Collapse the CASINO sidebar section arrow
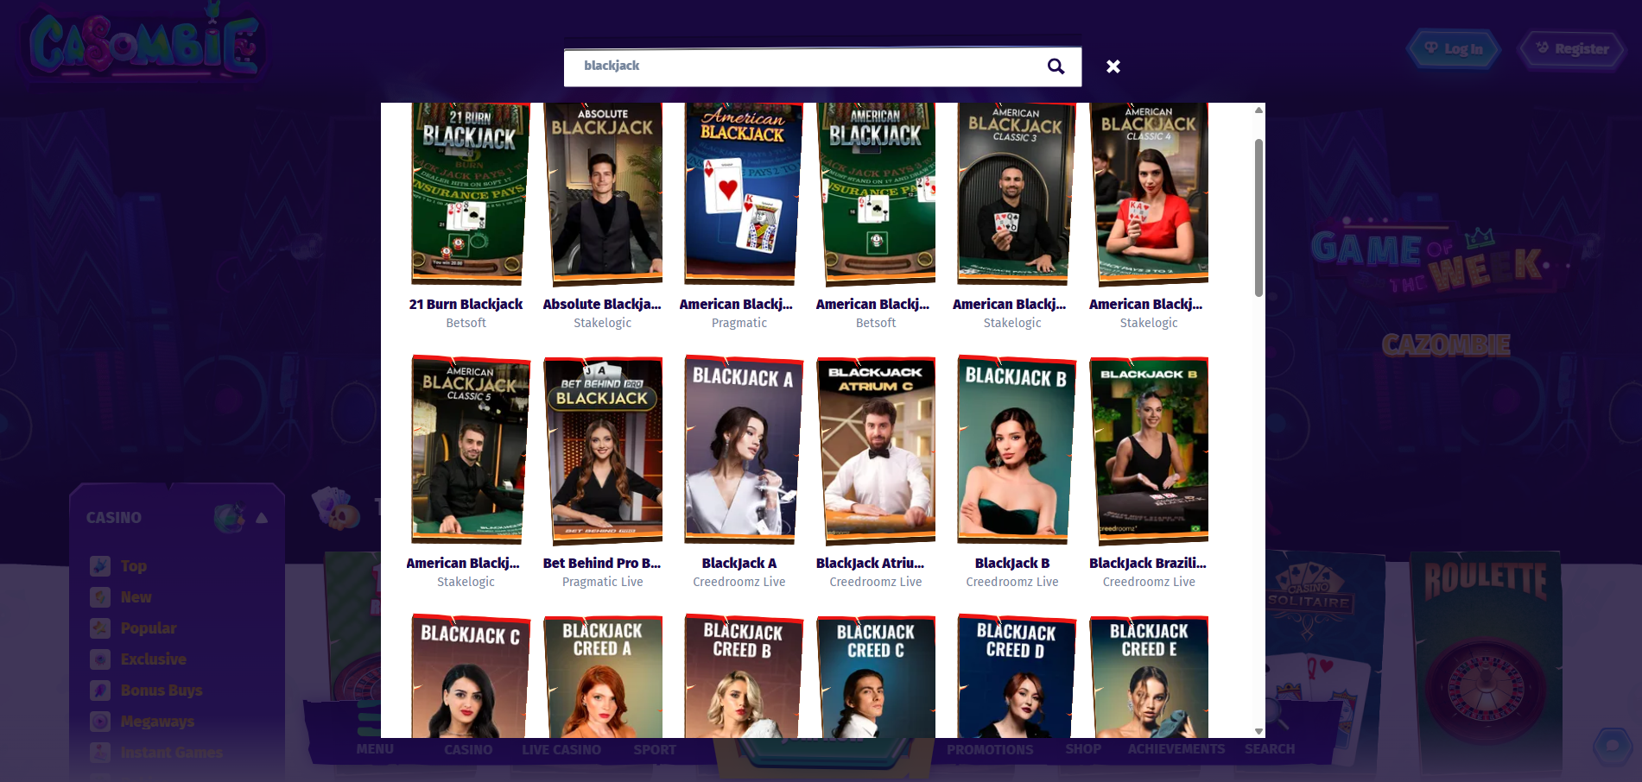 tap(262, 518)
